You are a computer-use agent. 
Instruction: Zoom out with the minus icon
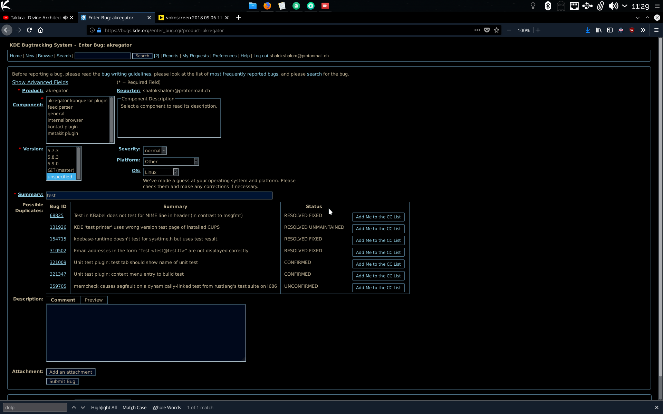point(509,30)
